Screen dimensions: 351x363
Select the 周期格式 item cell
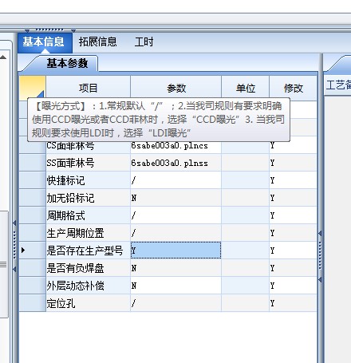point(88,215)
